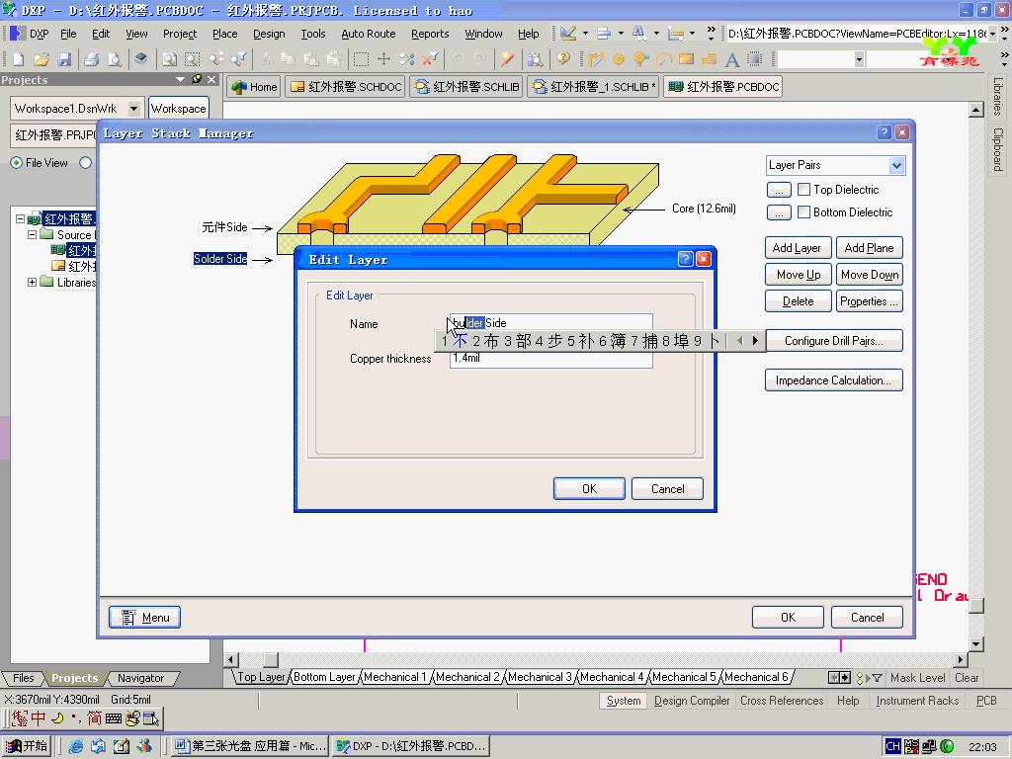Open the Libraries side panel tab
Image resolution: width=1012 pixels, height=759 pixels.
tap(998, 96)
